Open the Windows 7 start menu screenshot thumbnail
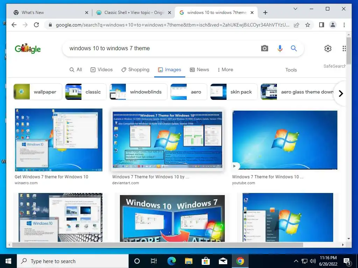The width and height of the screenshot is (358, 268). 288,217
